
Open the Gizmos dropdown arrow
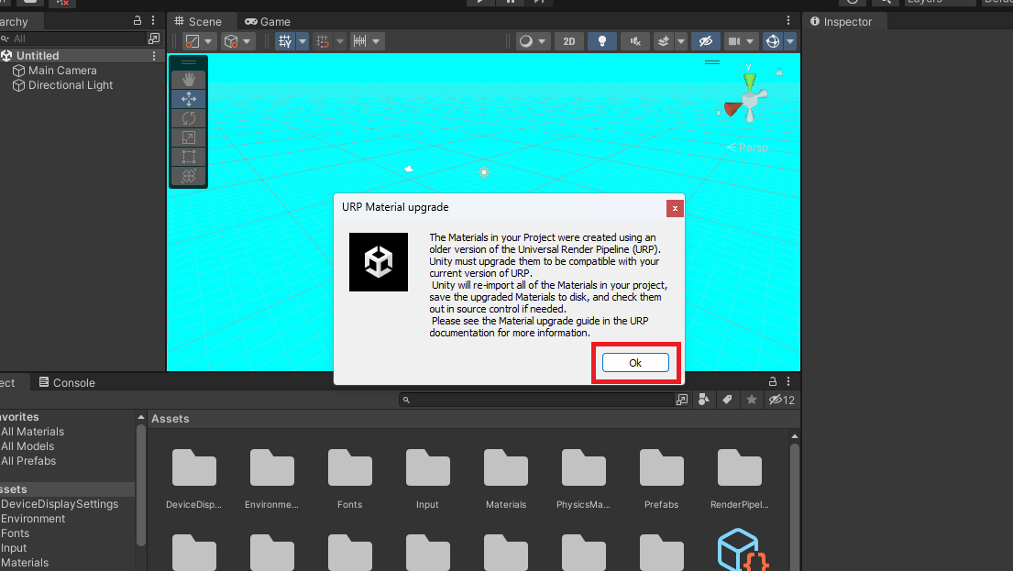[790, 41]
